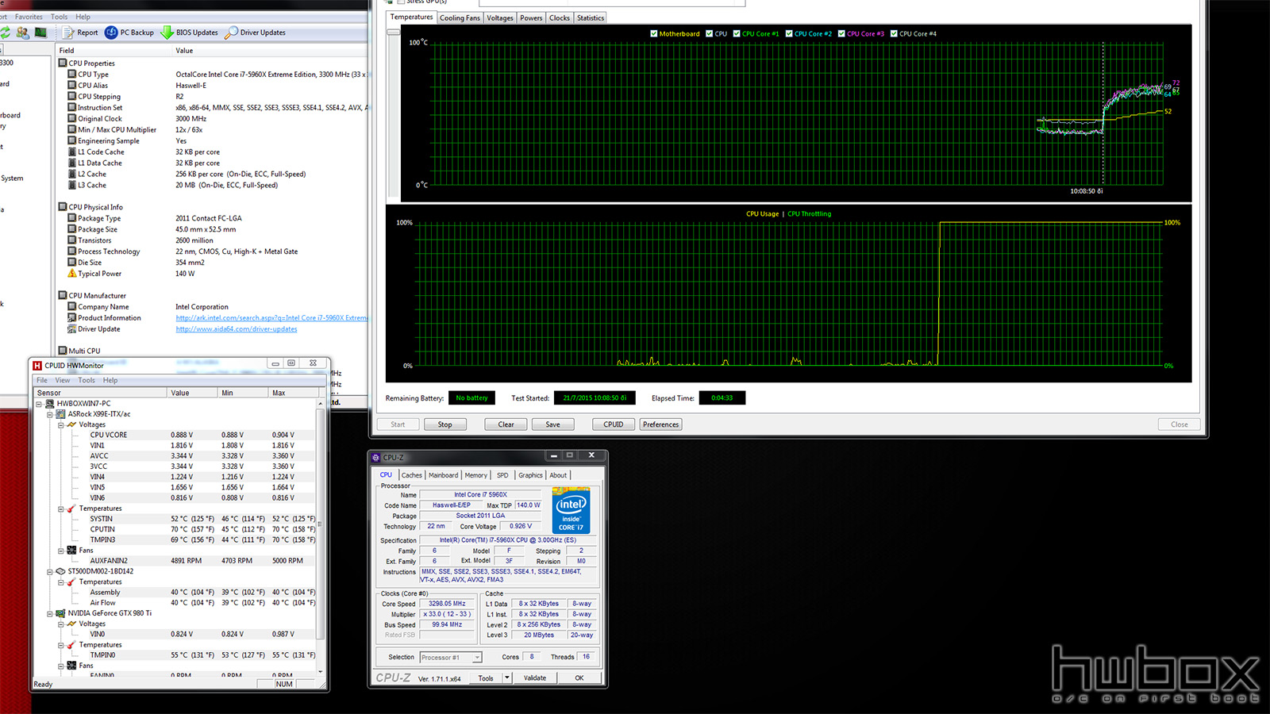Screen dimensions: 1270x714
Task: Click the Product Information row icon
Action: click(x=72, y=317)
